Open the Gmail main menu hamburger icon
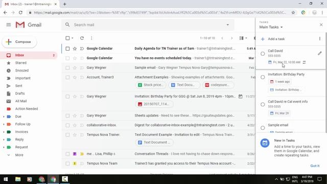Screen dimensions: 327x184 point(9,25)
